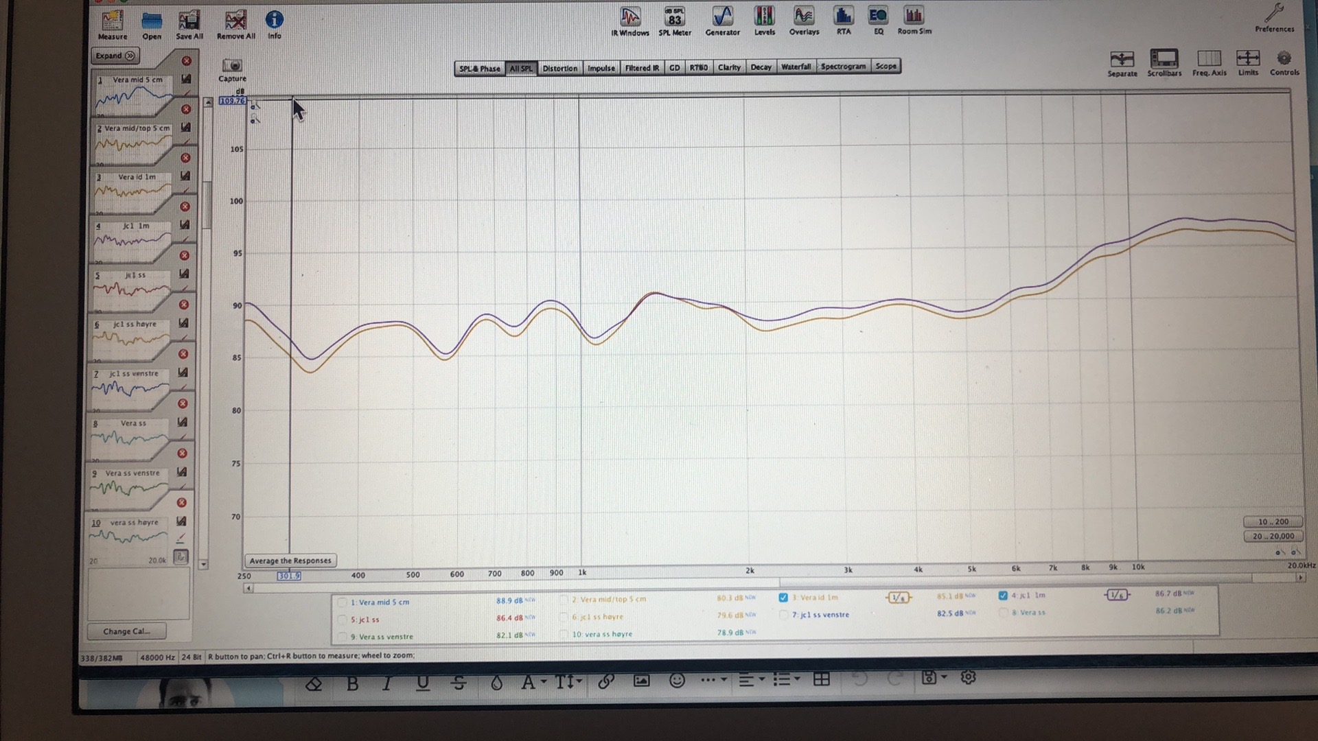Screen dimensions: 1318x741
Task: Switch to RT60 tab
Action: [698, 67]
